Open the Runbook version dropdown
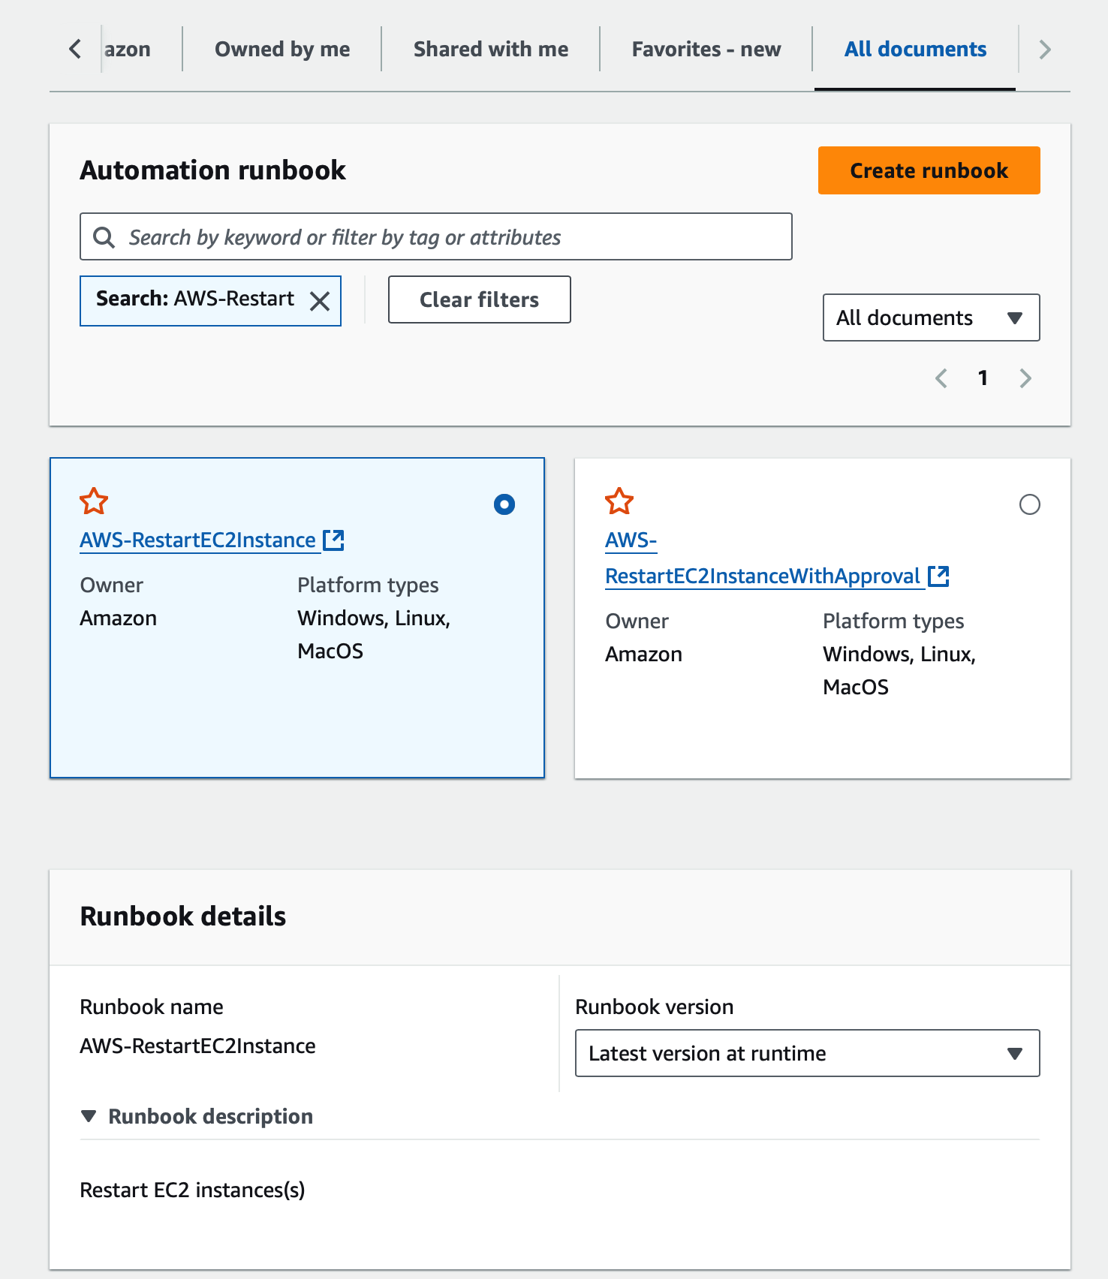The width and height of the screenshot is (1108, 1279). click(807, 1053)
